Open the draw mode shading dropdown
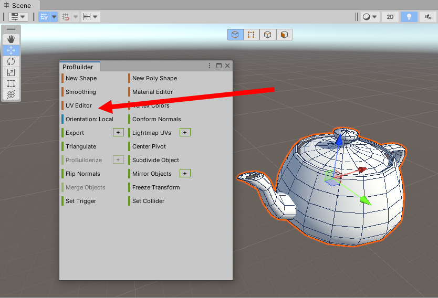 (370, 17)
